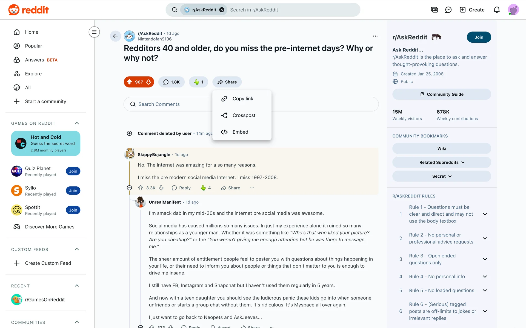
Task: Open the notifications bell
Action: (497, 10)
